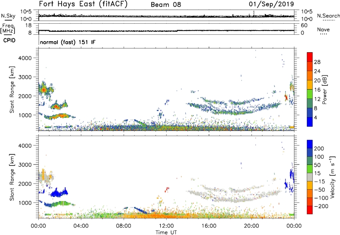Select the 'N.Sky' legend label
340x235 pixels.
[x=8, y=16]
